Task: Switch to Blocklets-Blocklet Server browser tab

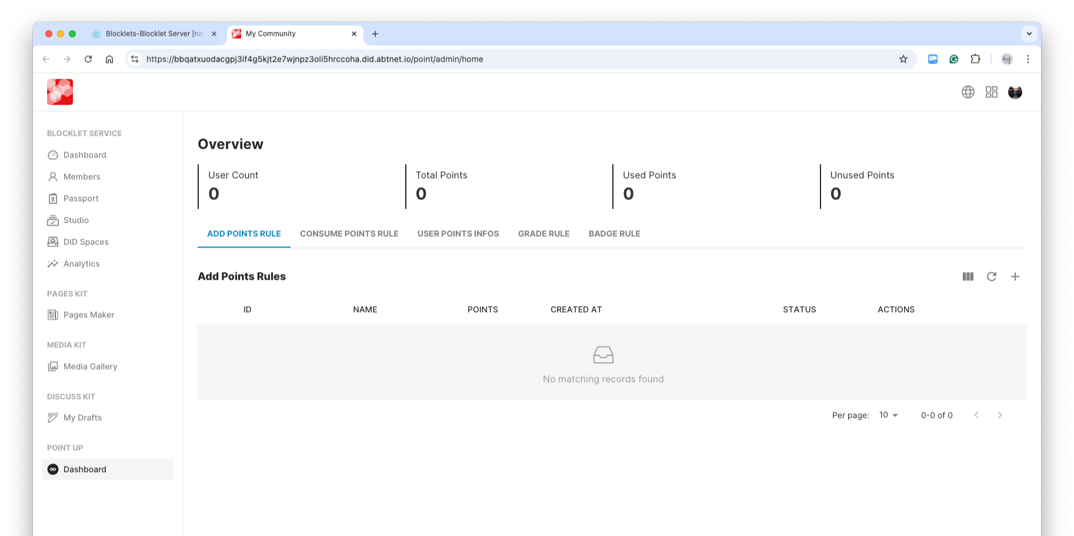Action: tap(154, 34)
